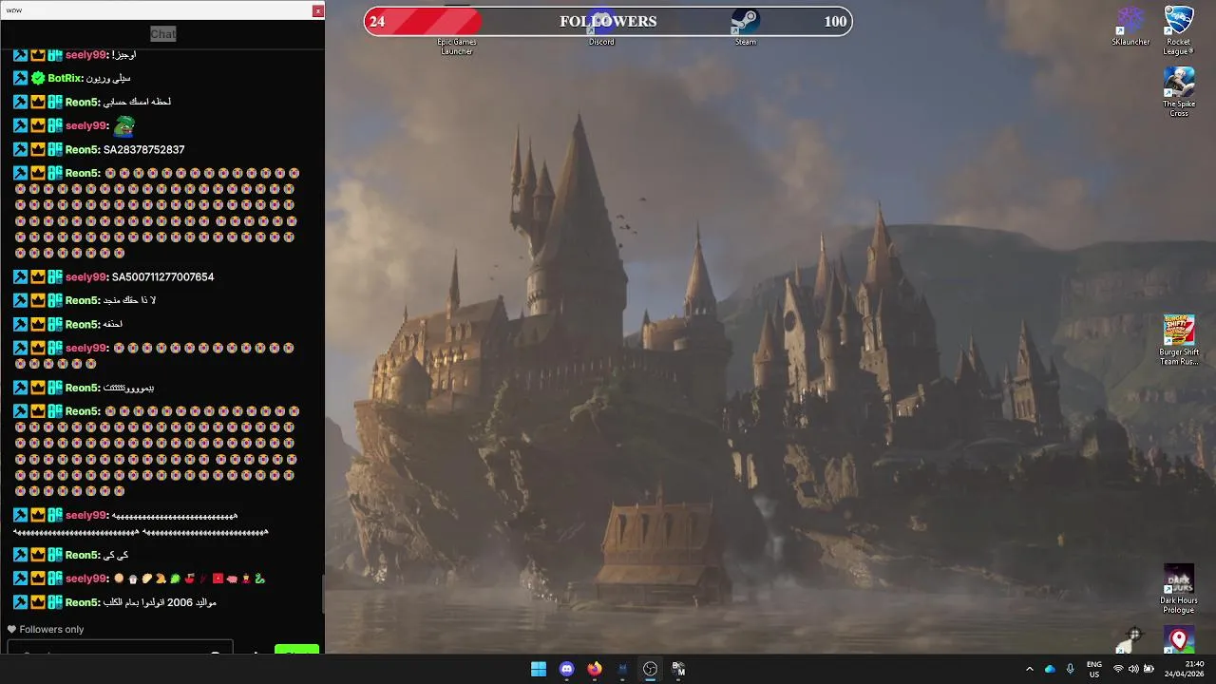Click Reon5 message containing 2006
The width and height of the screenshot is (1216, 684).
[x=160, y=602]
